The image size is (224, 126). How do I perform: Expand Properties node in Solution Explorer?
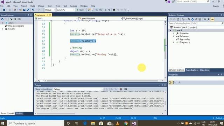pyautogui.click(x=174, y=33)
